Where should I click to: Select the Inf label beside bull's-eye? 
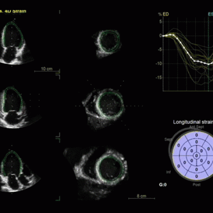point(168,172)
